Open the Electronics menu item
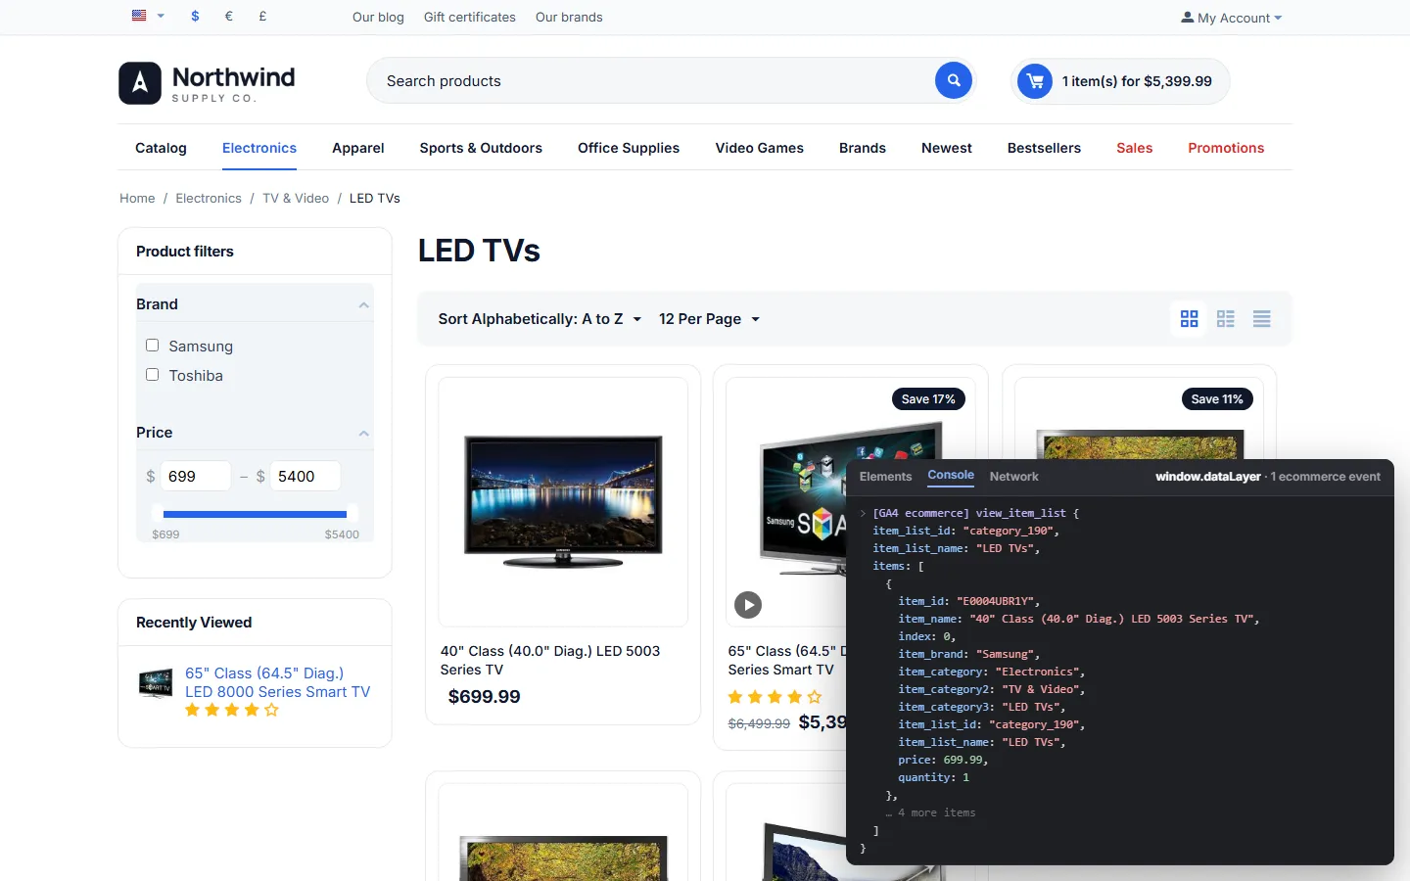Viewport: 1410px width, 881px height. 259,148
